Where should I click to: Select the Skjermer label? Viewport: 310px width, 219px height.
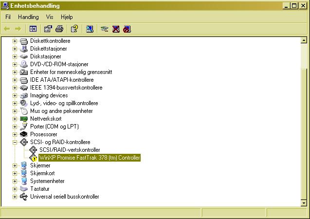40,165
